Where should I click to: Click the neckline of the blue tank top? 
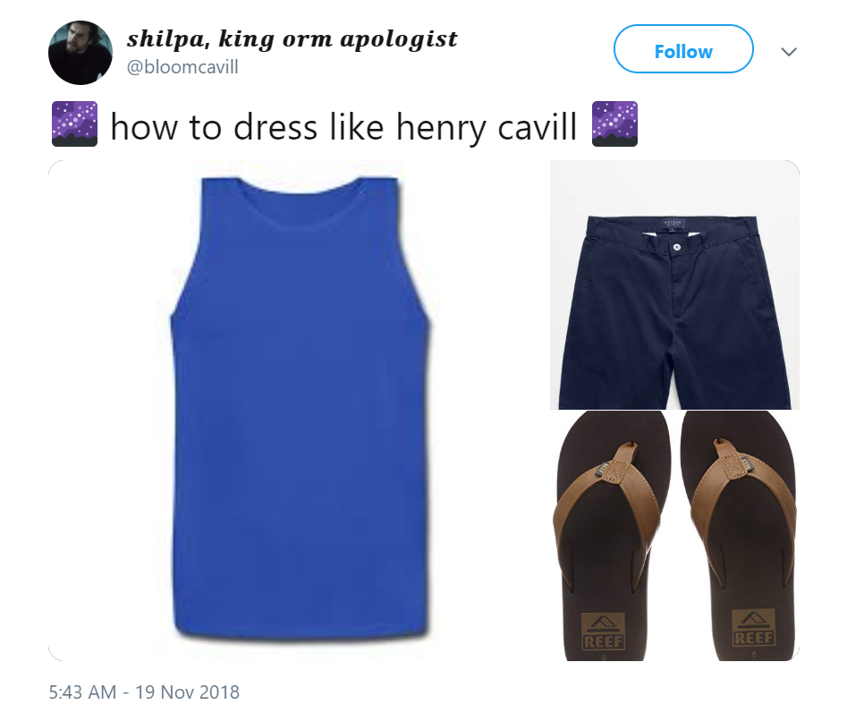click(x=301, y=186)
